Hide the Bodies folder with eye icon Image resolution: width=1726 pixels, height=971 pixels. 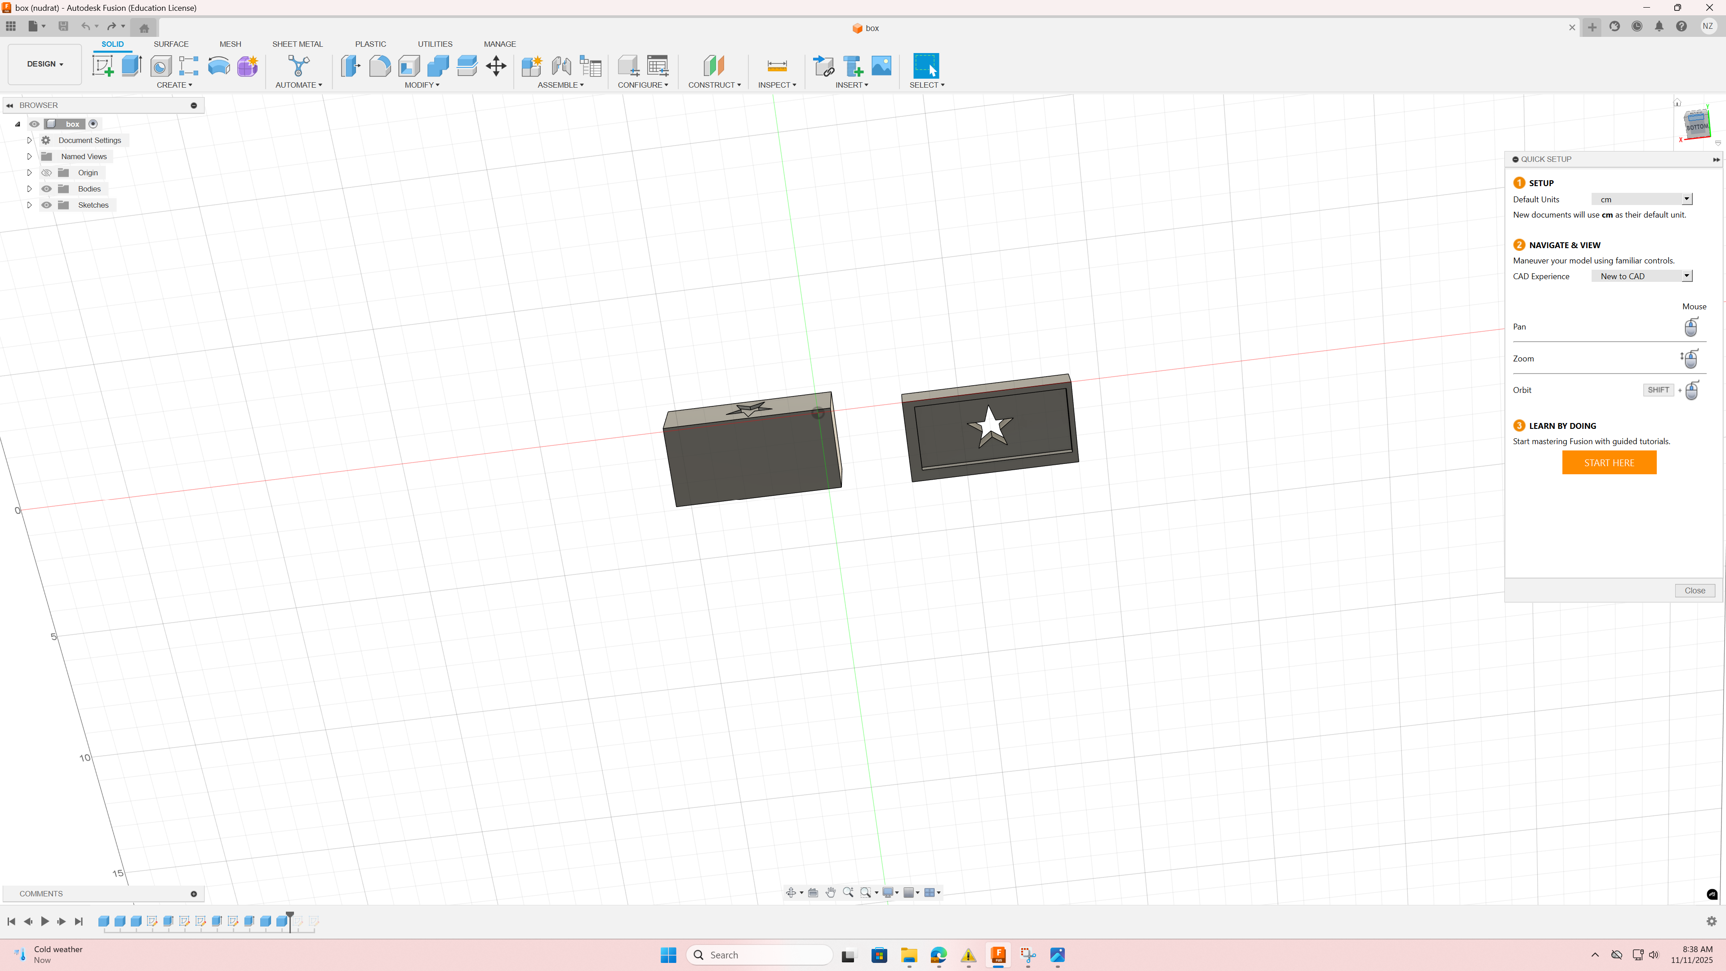coord(46,189)
